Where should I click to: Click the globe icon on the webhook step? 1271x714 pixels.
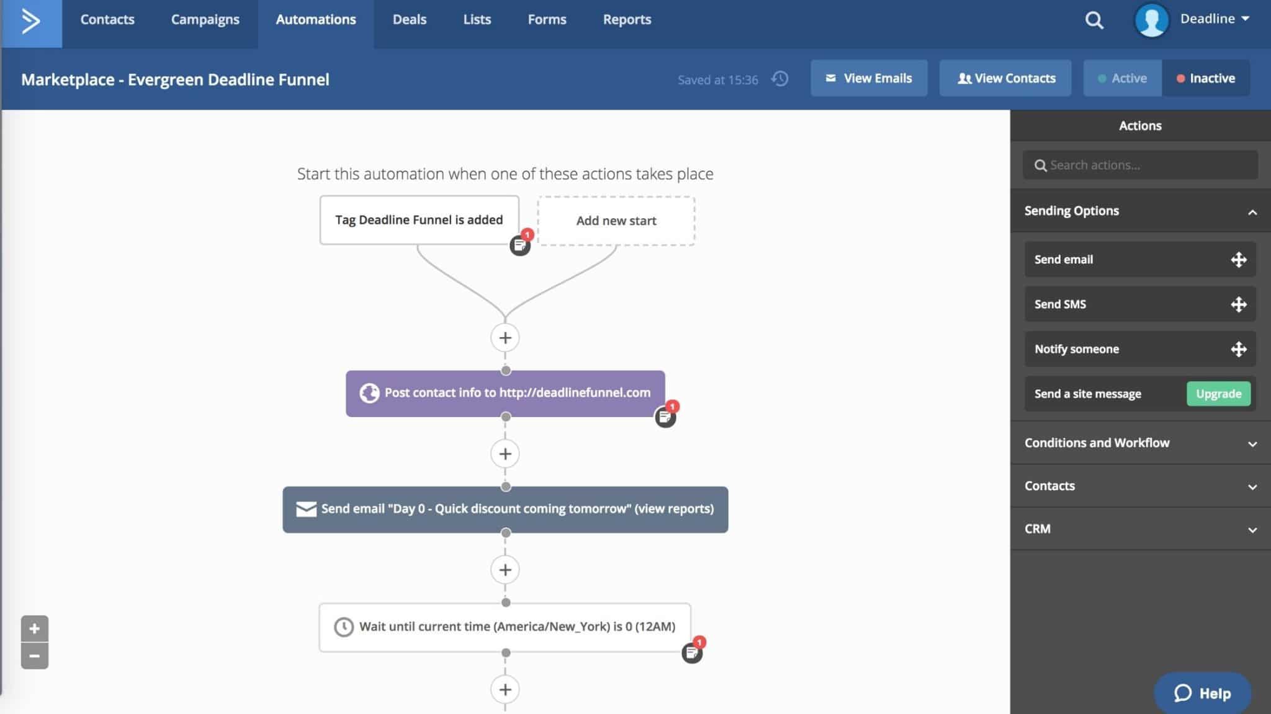(369, 392)
